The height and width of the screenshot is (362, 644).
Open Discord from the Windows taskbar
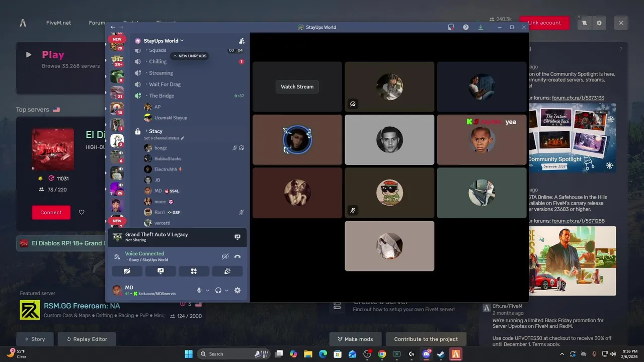click(426, 354)
